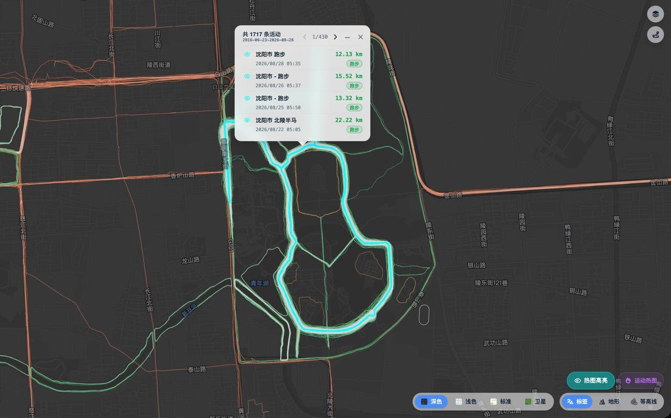Click the 龙山路 road label on map

click(x=190, y=260)
